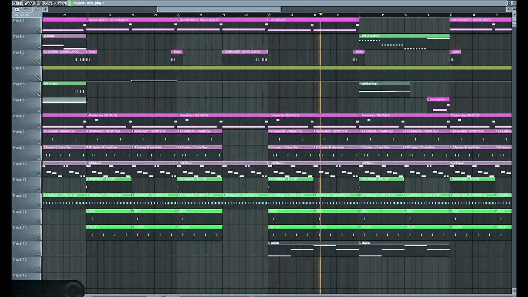Select the first mFX Nexus clip on Track 10

coord(132,163)
